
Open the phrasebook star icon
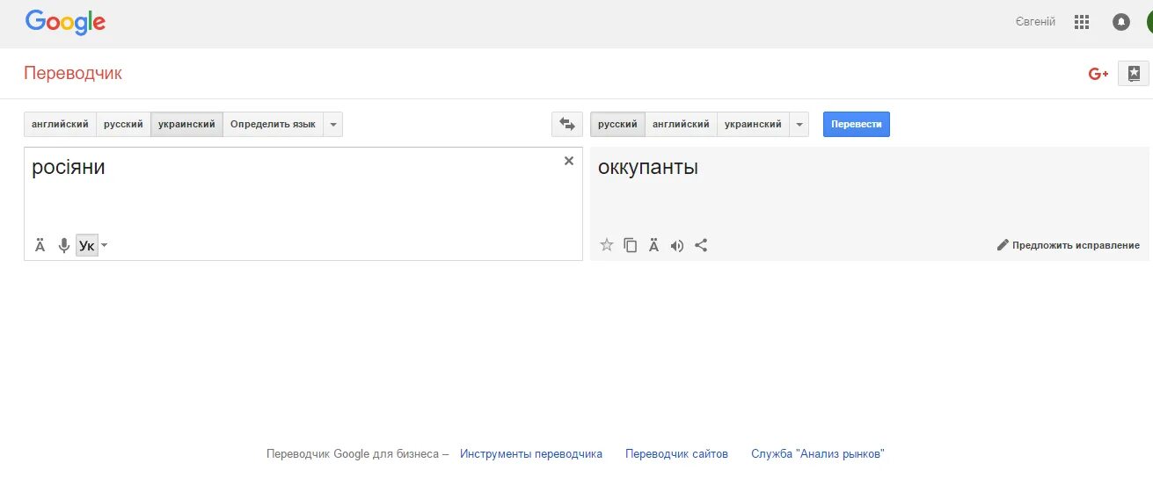[1134, 74]
